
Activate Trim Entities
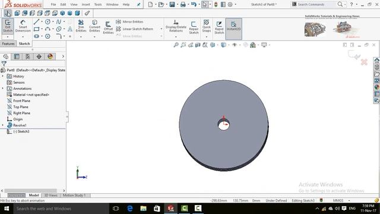[x=81, y=26]
